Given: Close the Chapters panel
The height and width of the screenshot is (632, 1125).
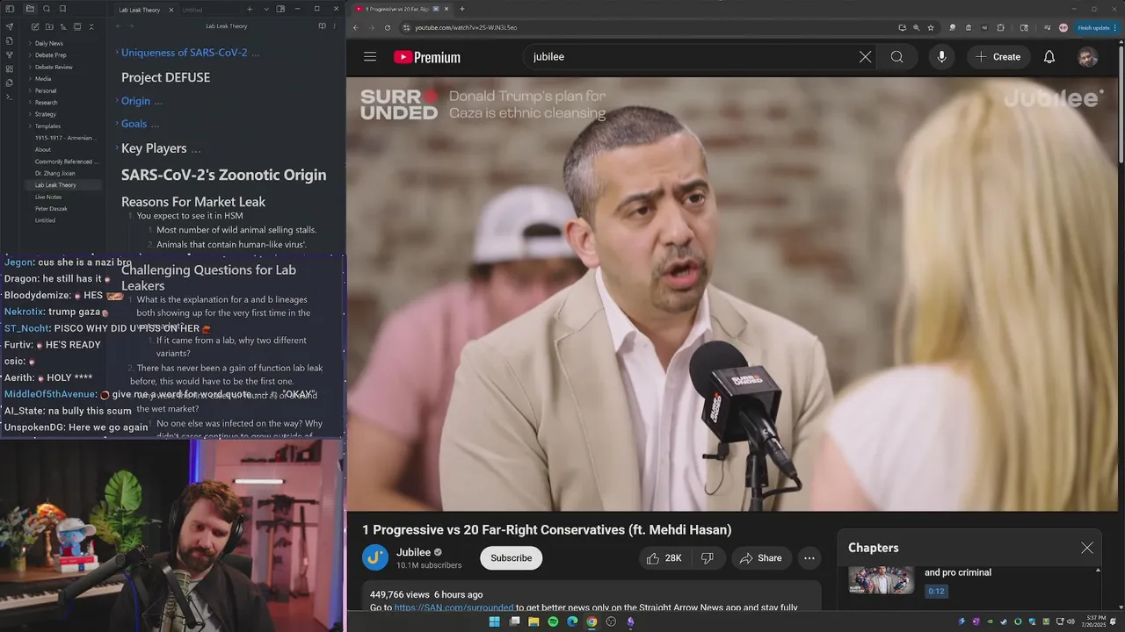Looking at the screenshot, I should point(1087,548).
